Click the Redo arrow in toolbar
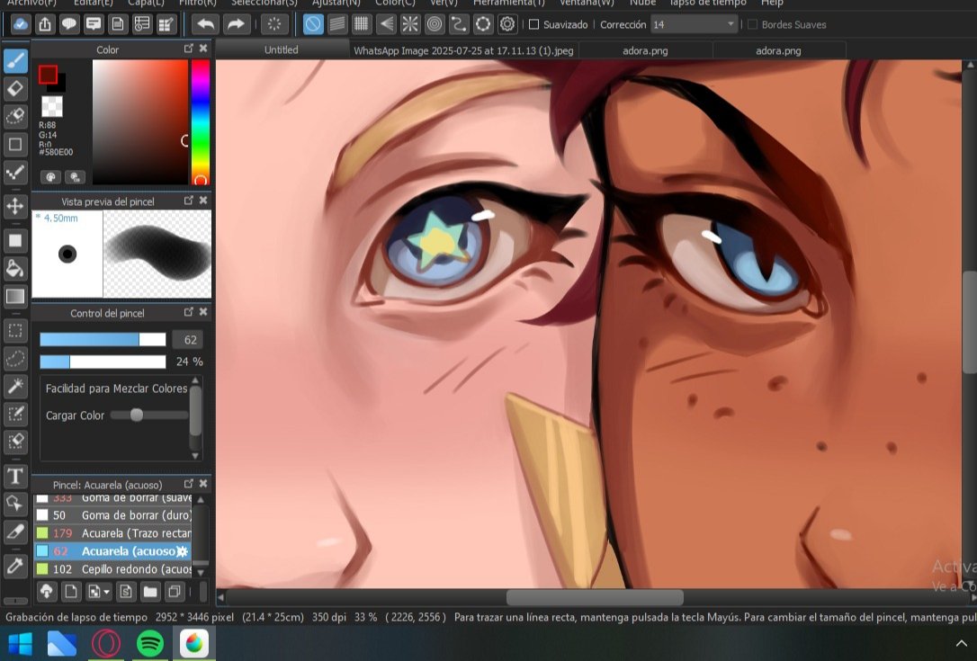This screenshot has width=977, height=661. click(x=236, y=24)
